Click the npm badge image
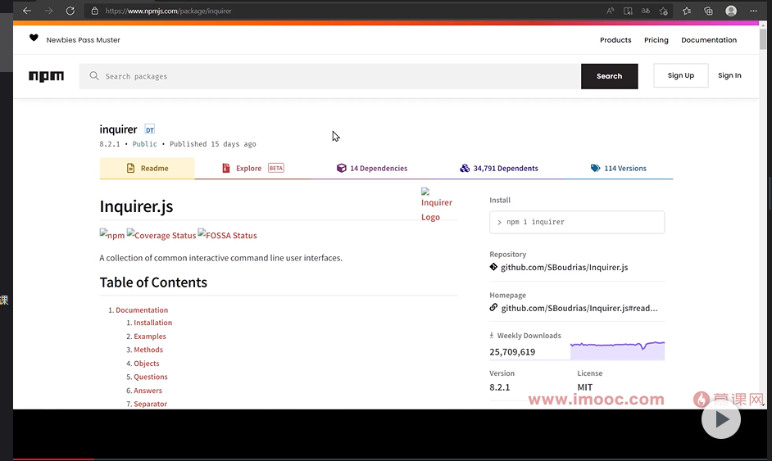 coord(112,235)
